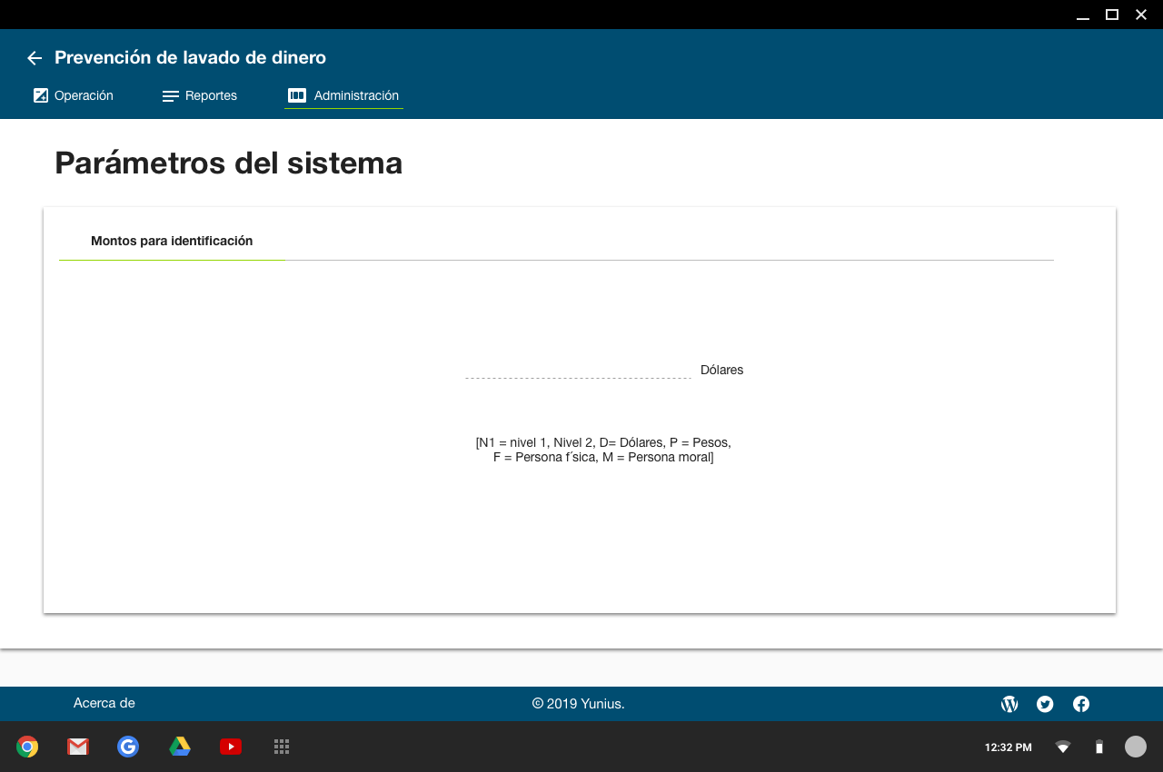Click the back arrow in the header
Viewport: 1163px width, 772px height.
coord(35,58)
